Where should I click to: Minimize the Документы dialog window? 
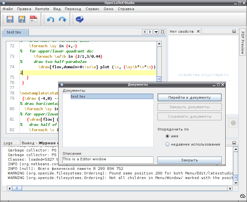[214, 85]
